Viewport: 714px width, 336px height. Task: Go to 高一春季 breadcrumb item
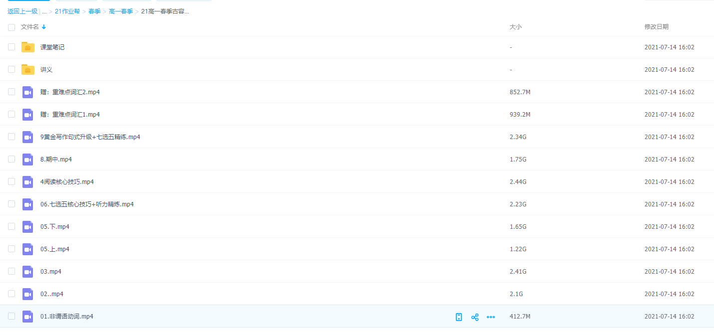(121, 11)
